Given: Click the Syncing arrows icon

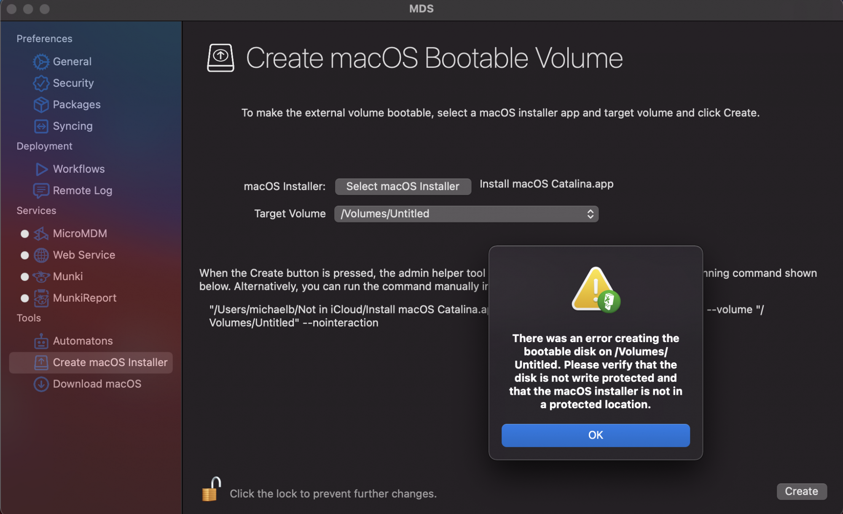Looking at the screenshot, I should tap(41, 126).
